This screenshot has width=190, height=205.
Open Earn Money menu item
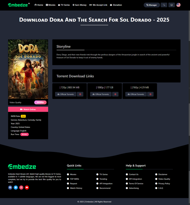click(x=79, y=5)
